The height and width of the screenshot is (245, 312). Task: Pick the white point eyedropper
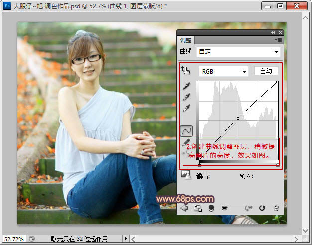click(x=186, y=108)
